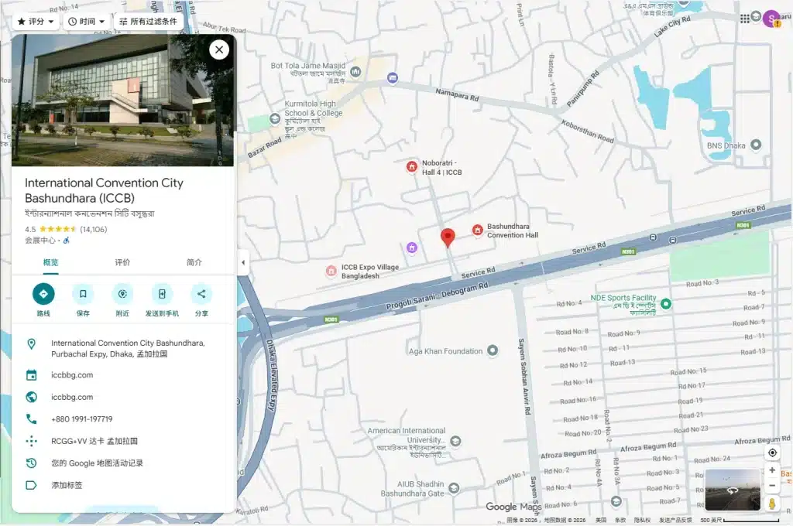
Task: Click the map scale bar 500 英尺
Action: 740,520
